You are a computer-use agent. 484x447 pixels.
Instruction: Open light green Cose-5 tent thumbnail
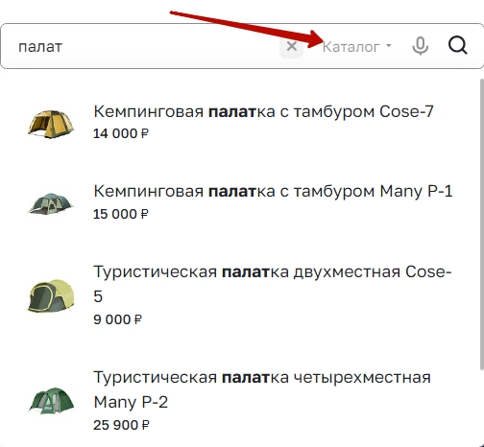click(51, 295)
